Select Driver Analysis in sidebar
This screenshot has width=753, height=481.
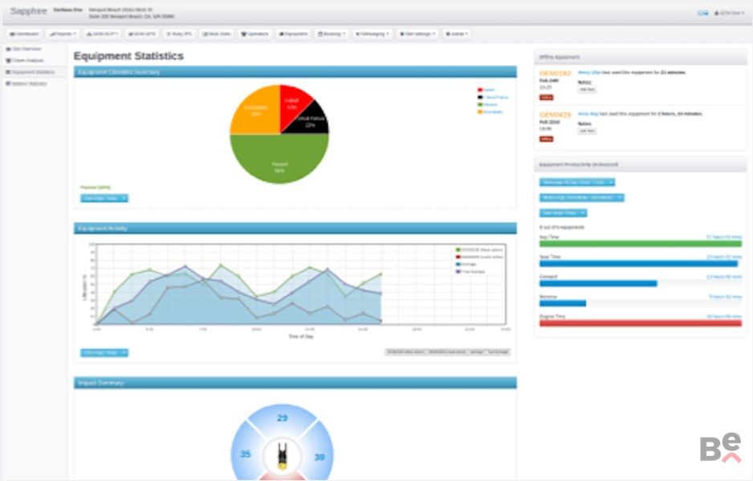point(25,60)
